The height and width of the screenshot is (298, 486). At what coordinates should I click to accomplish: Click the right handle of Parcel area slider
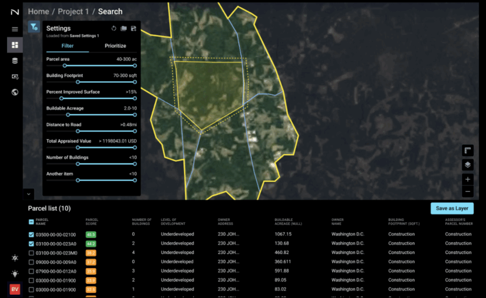(135, 65)
